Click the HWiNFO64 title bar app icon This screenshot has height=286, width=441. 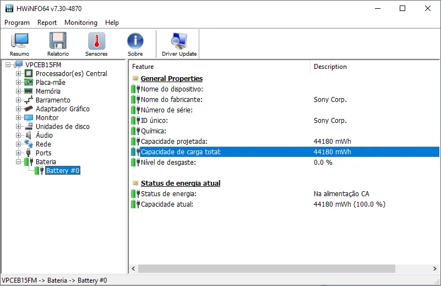click(x=9, y=8)
